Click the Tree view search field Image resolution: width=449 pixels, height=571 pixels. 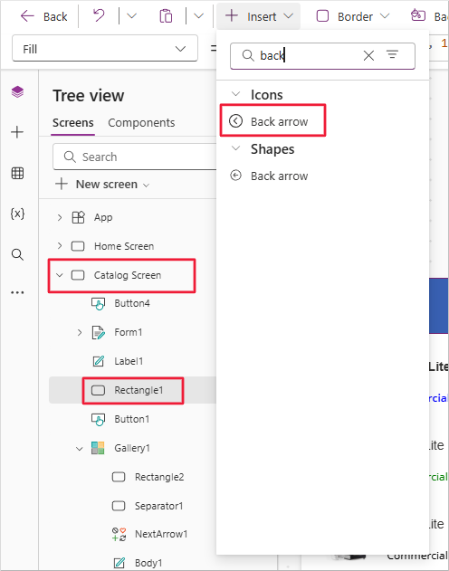click(135, 157)
